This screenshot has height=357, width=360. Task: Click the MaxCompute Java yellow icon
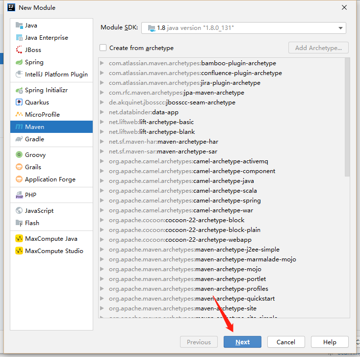point(19,238)
